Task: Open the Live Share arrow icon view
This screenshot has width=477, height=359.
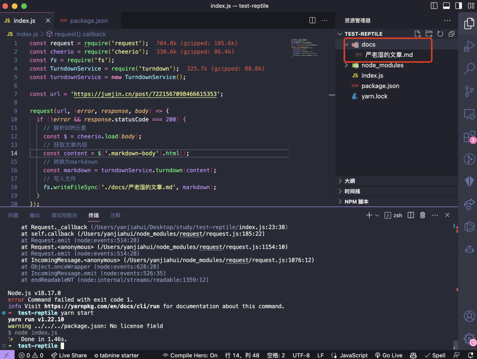Action: click(x=469, y=204)
